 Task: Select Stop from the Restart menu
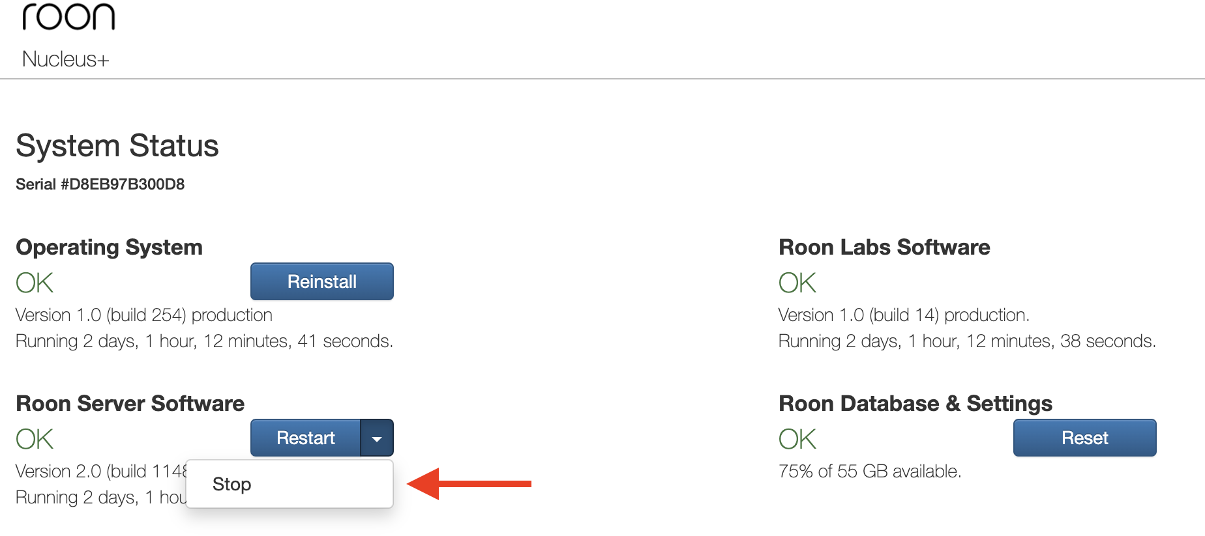coord(232,483)
